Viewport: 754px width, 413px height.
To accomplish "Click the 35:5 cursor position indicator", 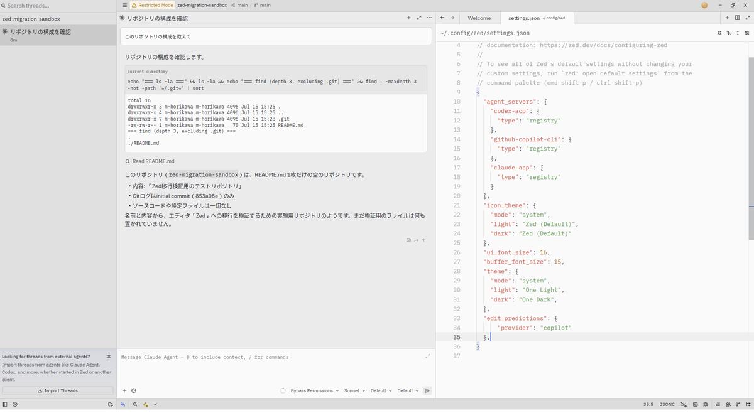I will click(648, 405).
